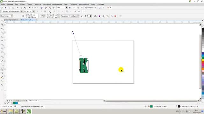The width and height of the screenshot is (204, 114).
Task: Click the New document icon
Action: click(x=2, y=8)
